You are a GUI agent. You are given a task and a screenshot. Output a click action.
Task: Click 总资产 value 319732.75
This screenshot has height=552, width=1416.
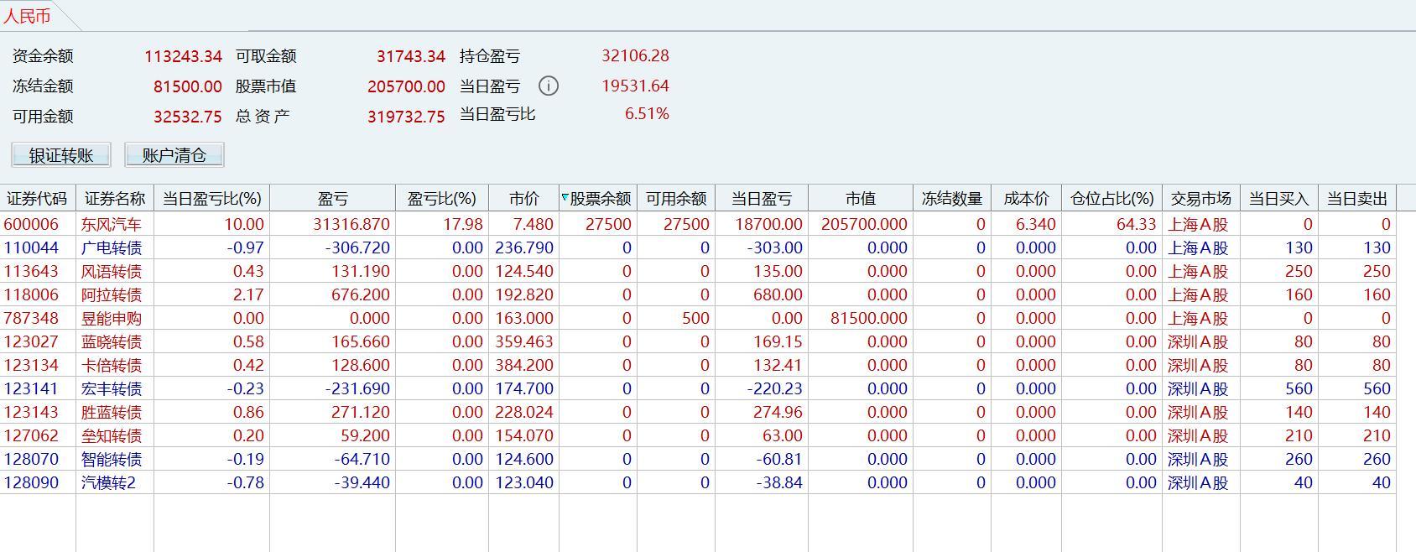(x=406, y=117)
